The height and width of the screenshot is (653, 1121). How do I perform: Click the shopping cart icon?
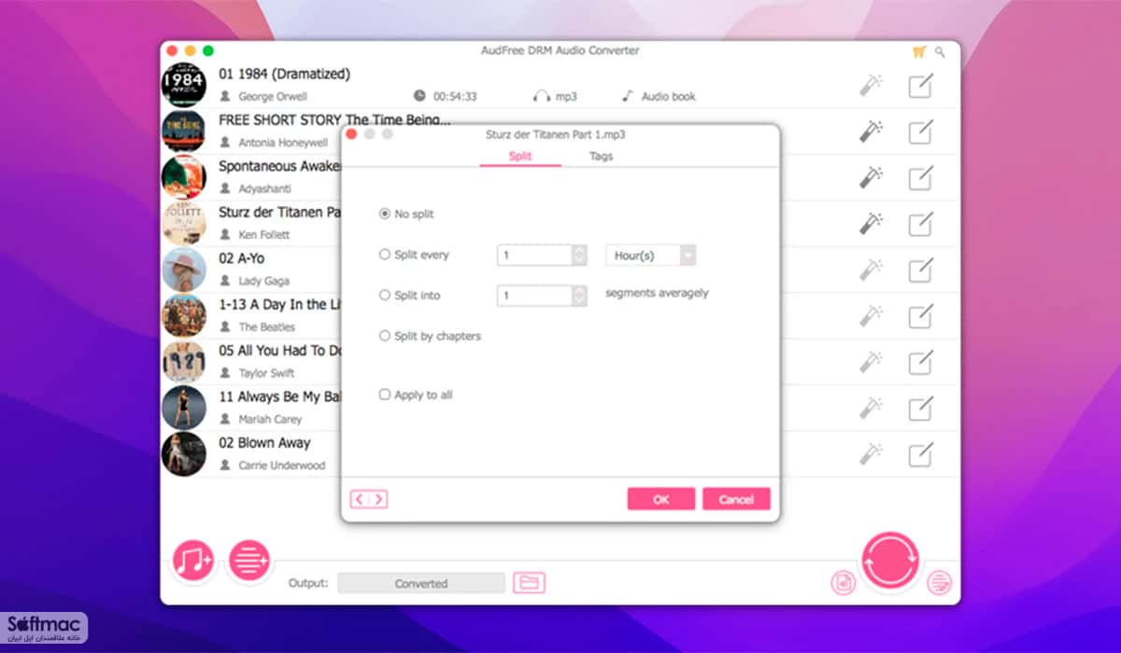919,52
